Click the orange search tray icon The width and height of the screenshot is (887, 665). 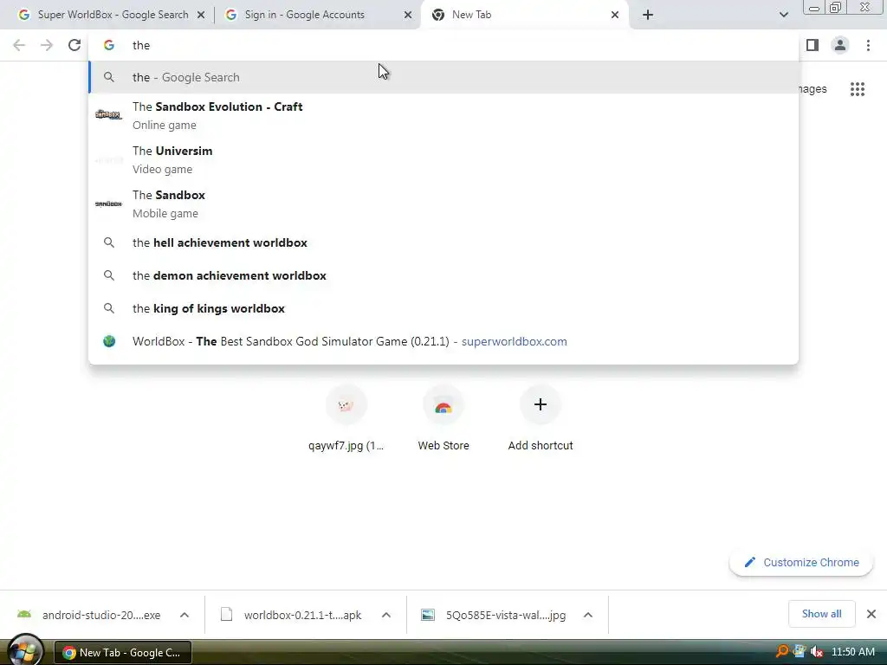[x=782, y=651]
